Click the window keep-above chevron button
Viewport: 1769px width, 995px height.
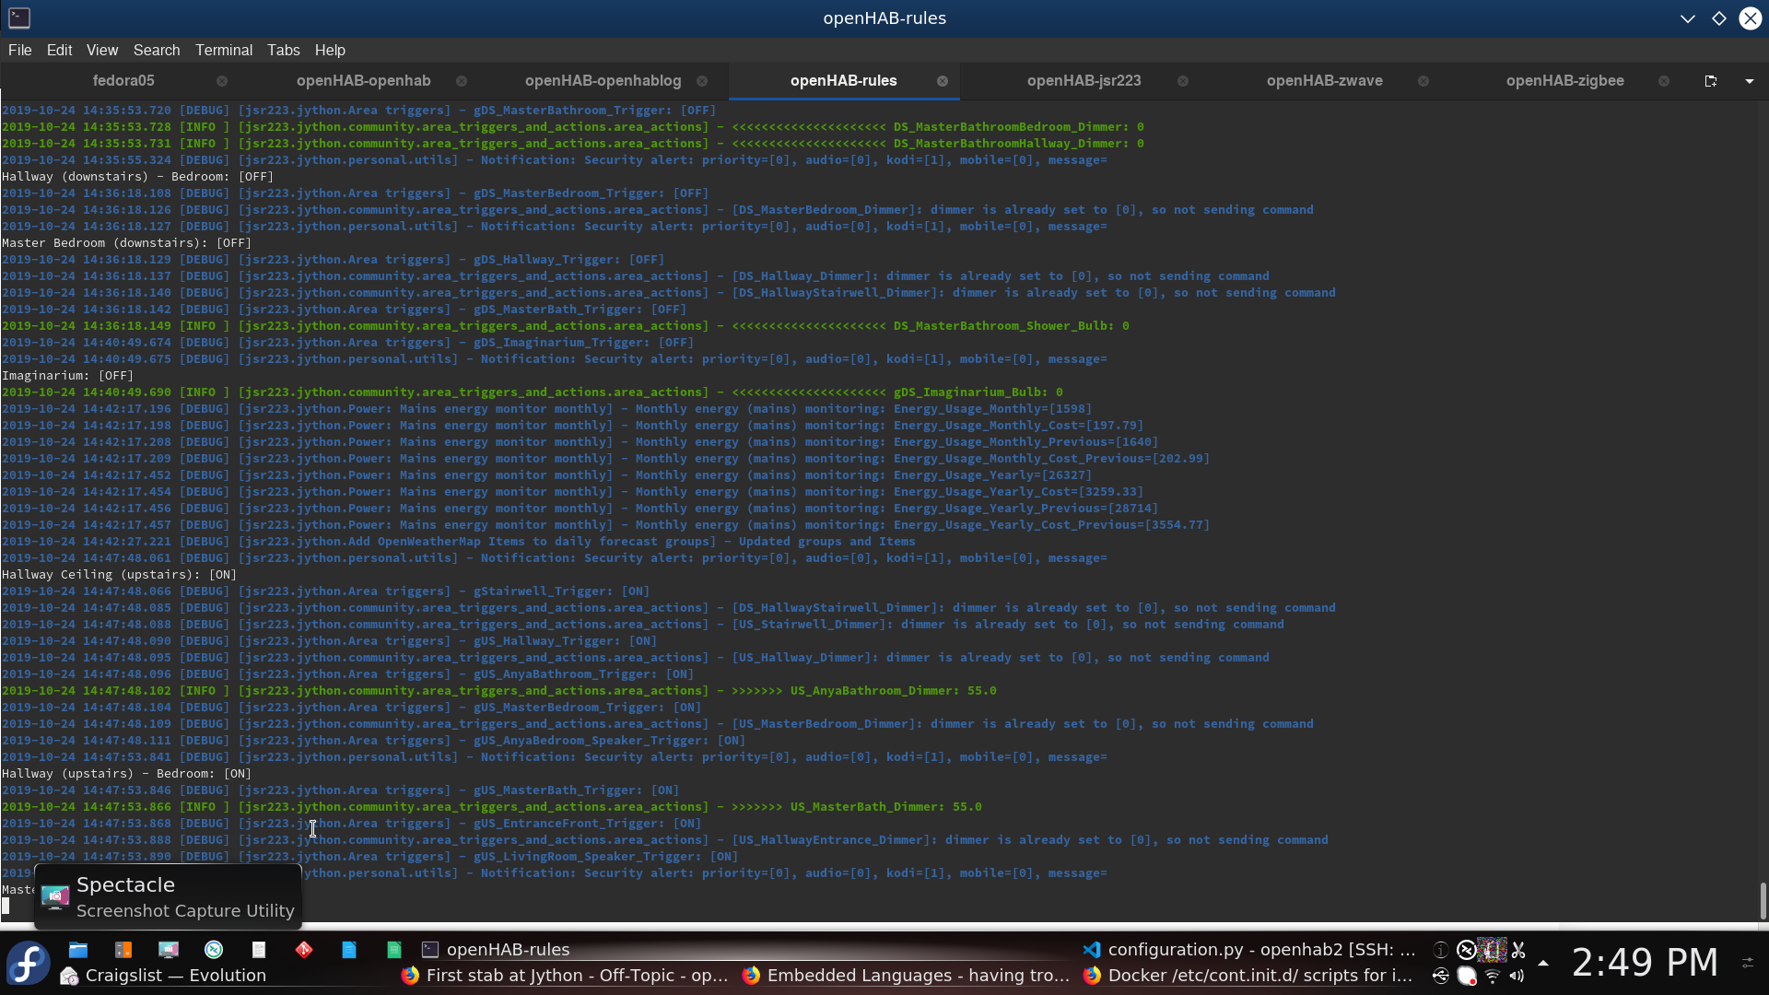tap(1688, 18)
